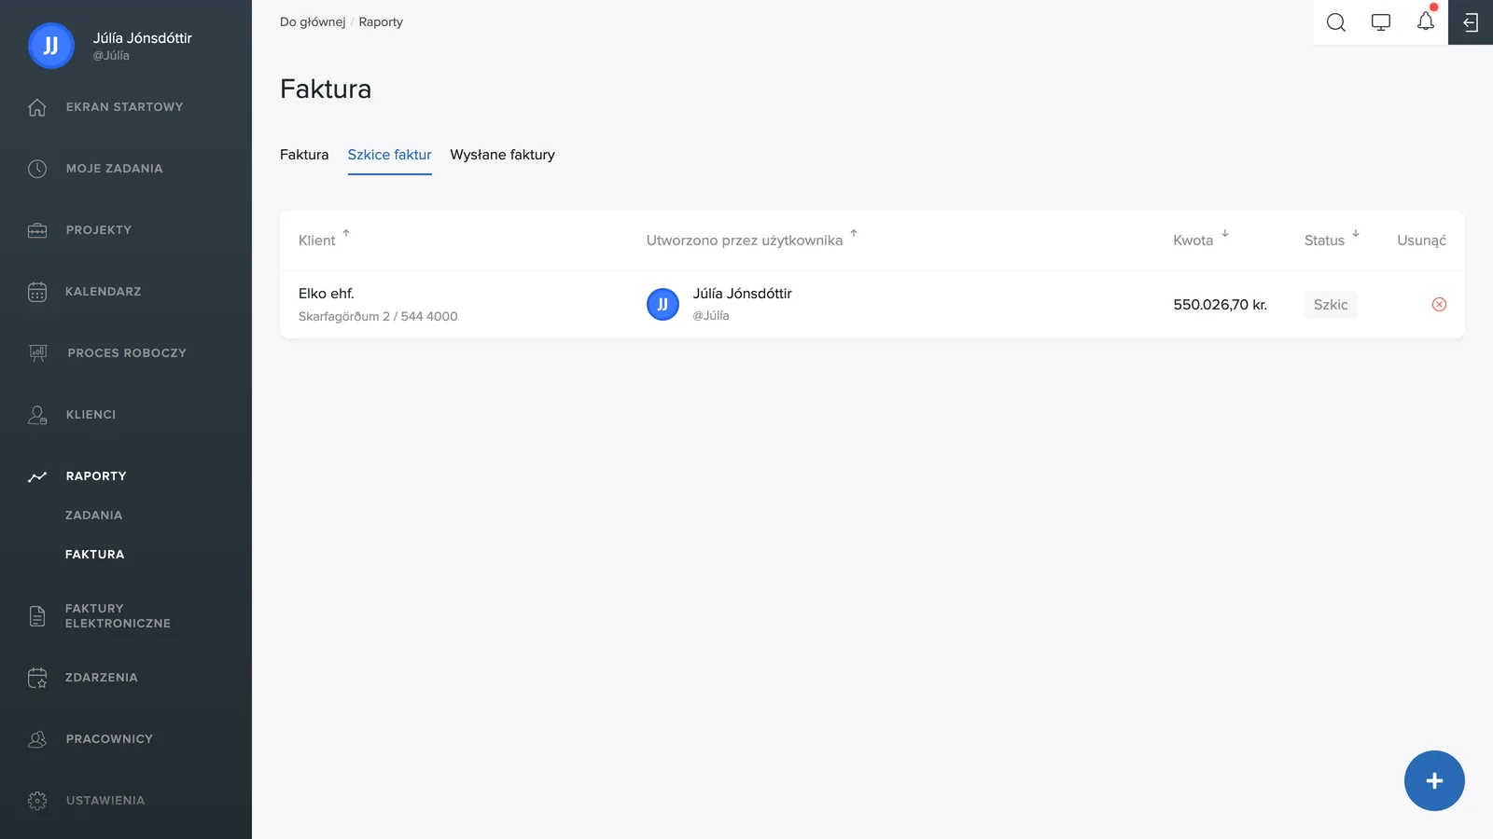This screenshot has width=1493, height=839.
Task: Click Do głównej breadcrumb link
Action: (313, 22)
